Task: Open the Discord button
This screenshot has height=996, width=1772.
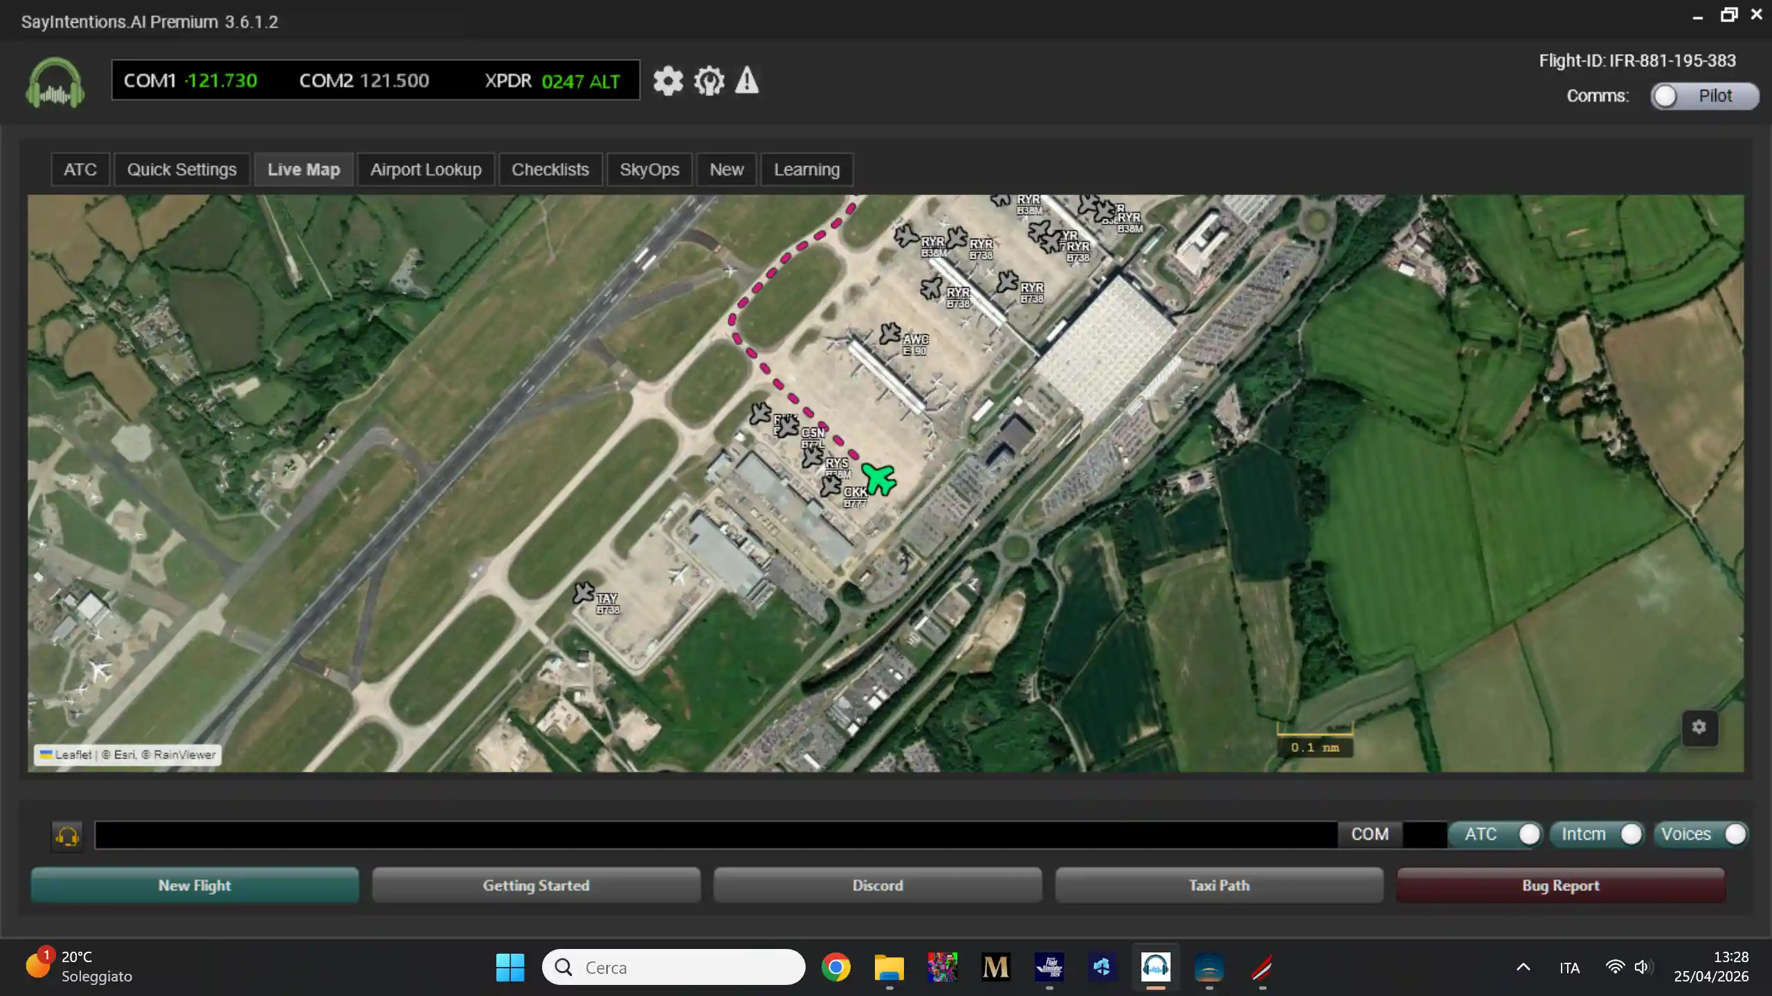Action: [878, 885]
